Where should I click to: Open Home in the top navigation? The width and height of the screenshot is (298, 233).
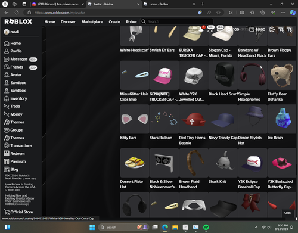49,21
